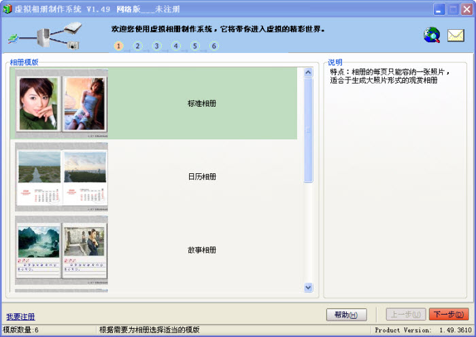Open the globe web search icon
The image size is (476, 337).
(x=432, y=35)
